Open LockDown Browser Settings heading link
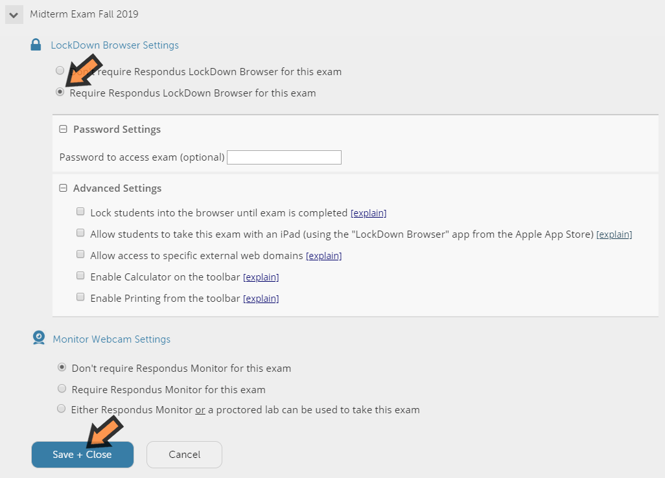Viewport: 665px width, 478px height. tap(115, 45)
